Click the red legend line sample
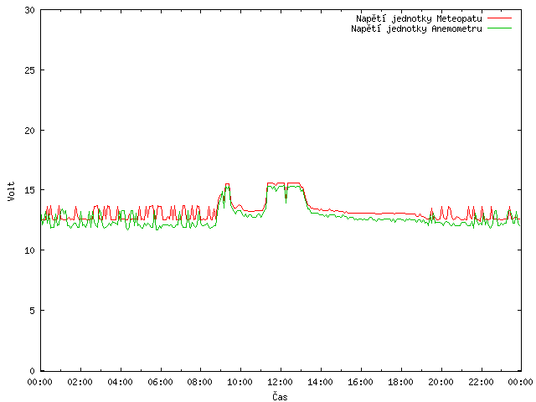This screenshot has height=402, width=536. pos(499,18)
